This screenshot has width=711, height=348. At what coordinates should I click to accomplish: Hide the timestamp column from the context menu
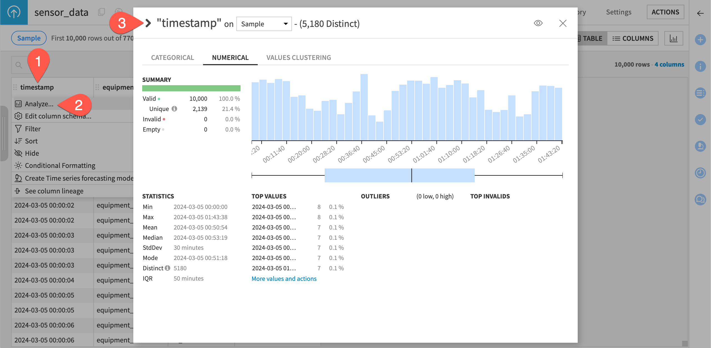click(31, 153)
